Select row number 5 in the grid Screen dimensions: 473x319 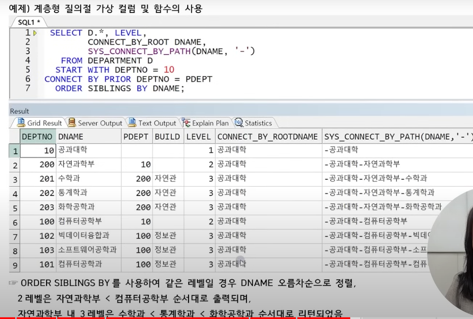14,208
